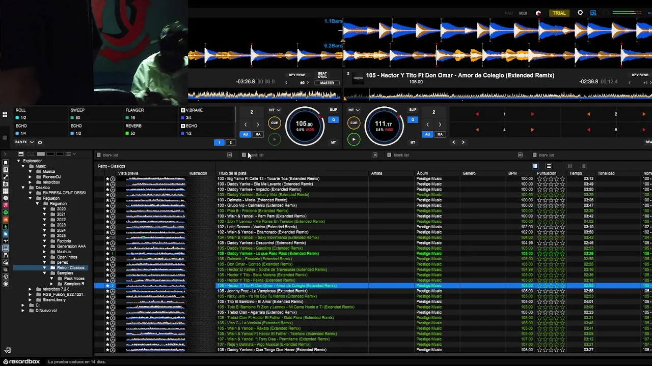Open the PAD FX mode dropdown
652x366 pixels.
[24, 142]
